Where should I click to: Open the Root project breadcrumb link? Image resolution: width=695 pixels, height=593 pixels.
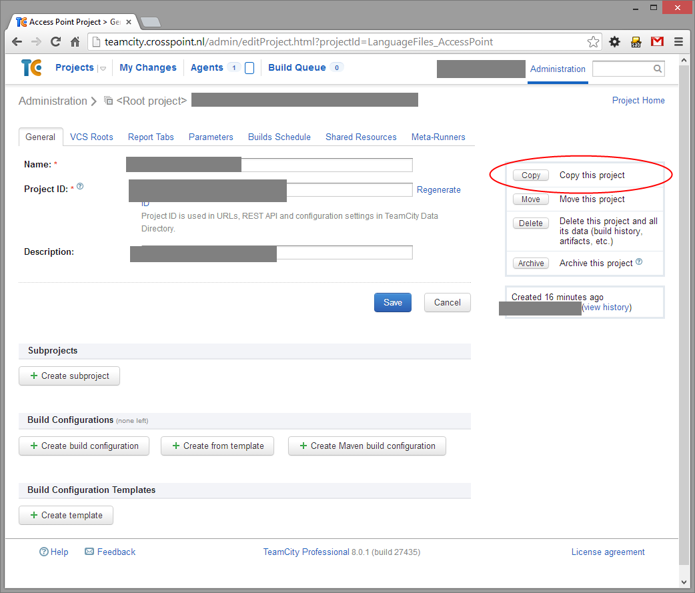point(151,101)
